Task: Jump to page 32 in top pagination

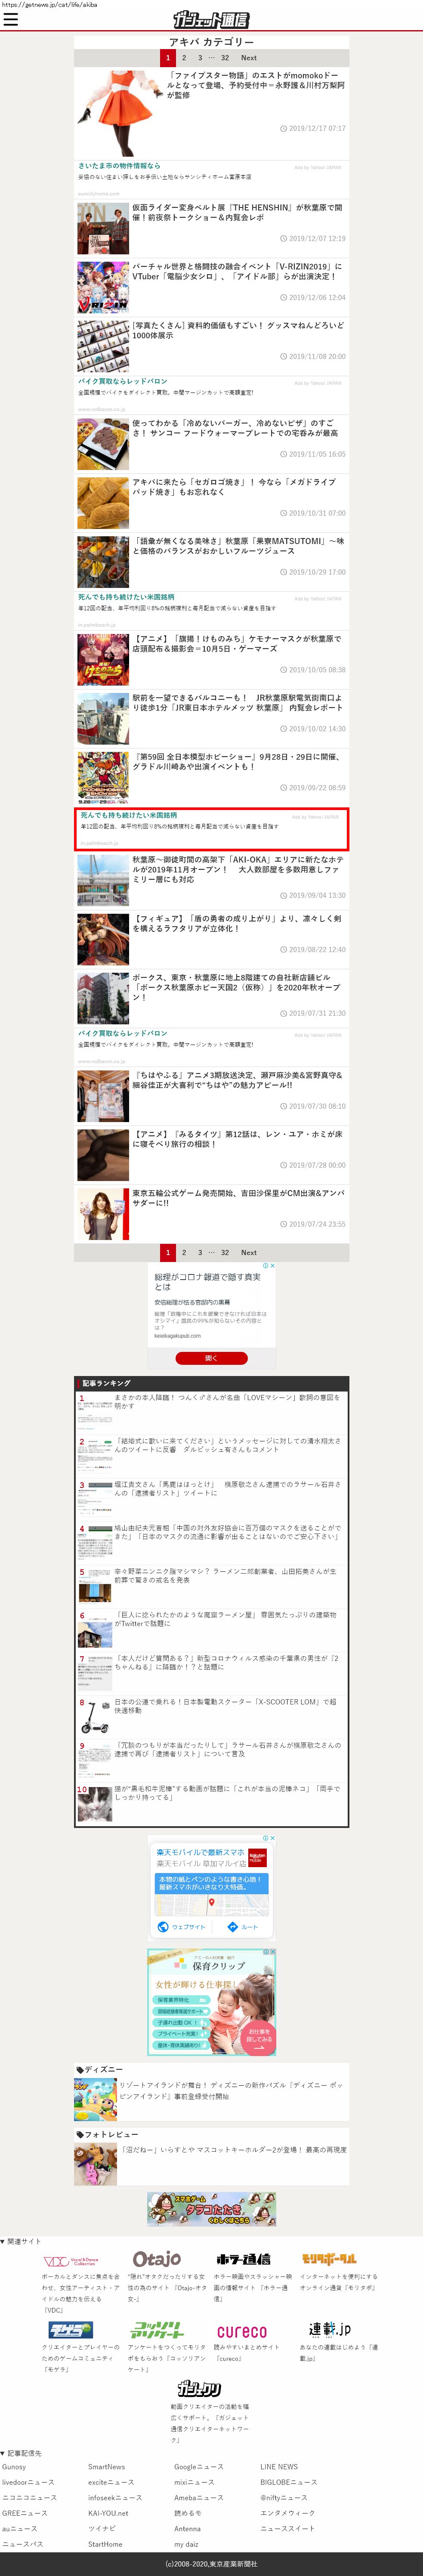Action: (225, 58)
